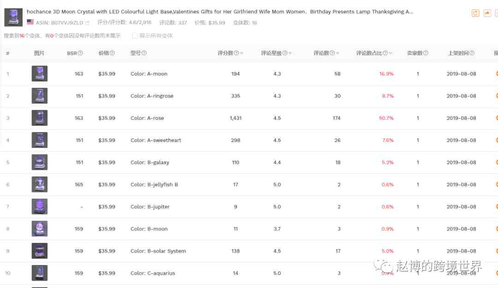
Task: Click the help icon next to 卖家数
Action: 426,53
